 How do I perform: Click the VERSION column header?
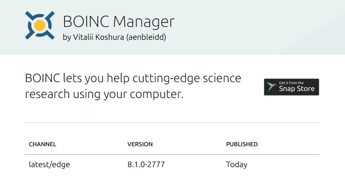[140, 144]
